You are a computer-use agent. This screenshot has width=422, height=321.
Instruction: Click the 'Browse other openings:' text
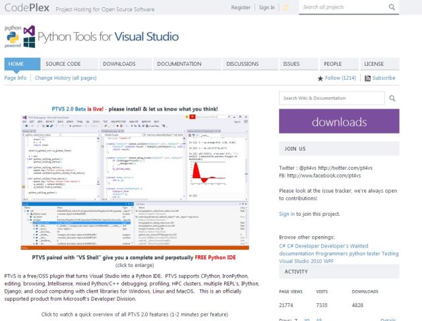pyautogui.click(x=307, y=237)
